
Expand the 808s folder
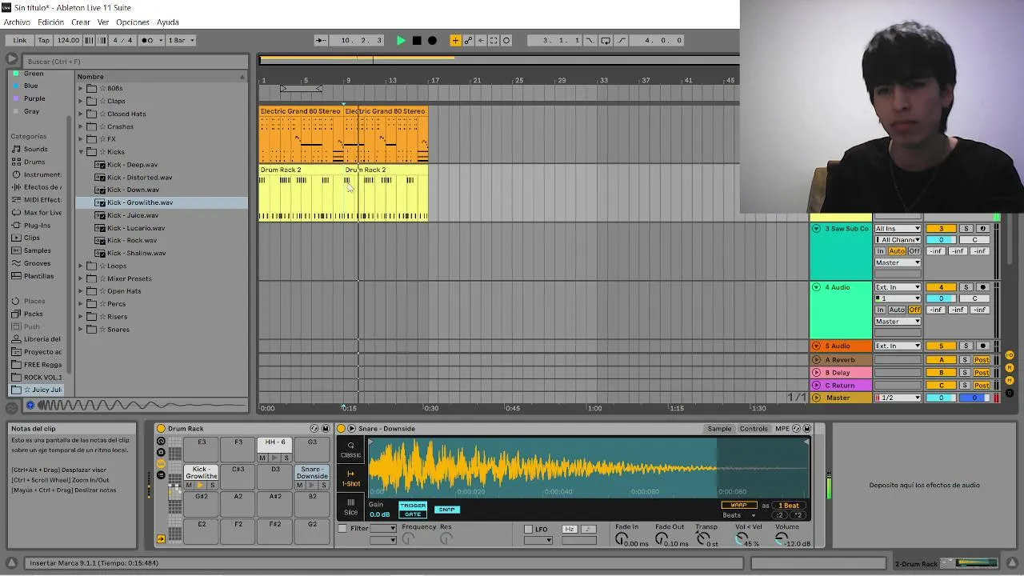tap(81, 88)
